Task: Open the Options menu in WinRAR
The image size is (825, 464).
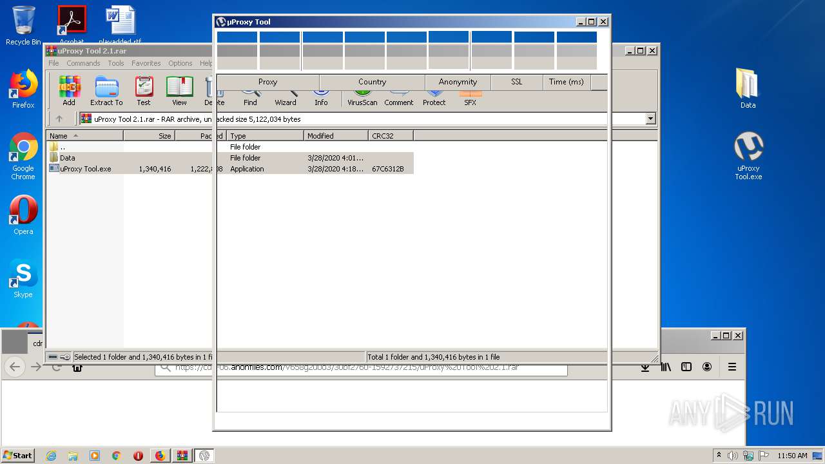Action: coord(180,63)
